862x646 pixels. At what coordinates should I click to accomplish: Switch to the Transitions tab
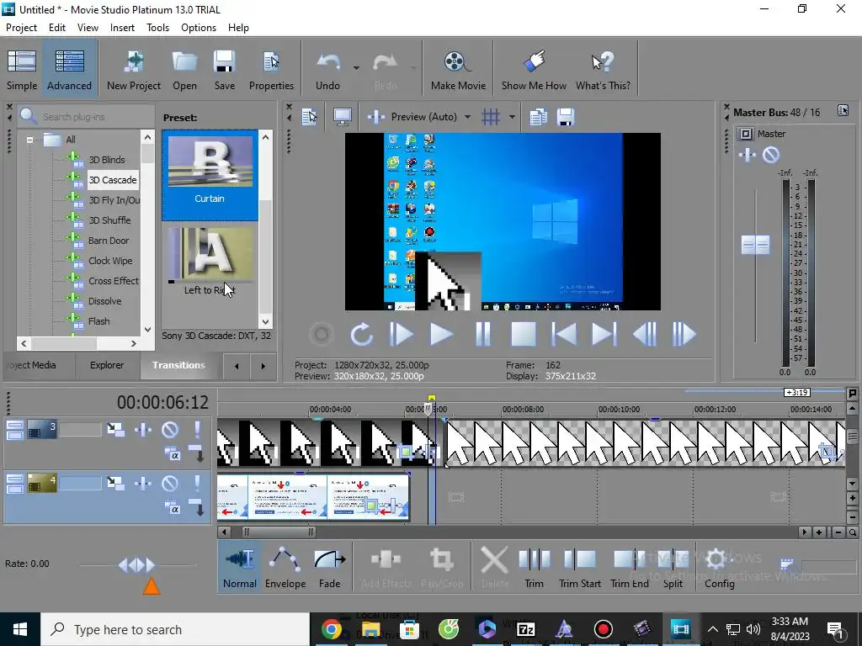click(x=178, y=365)
